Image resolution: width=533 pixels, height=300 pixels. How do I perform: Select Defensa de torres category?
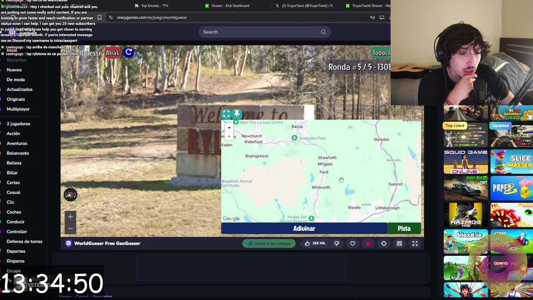25,242
